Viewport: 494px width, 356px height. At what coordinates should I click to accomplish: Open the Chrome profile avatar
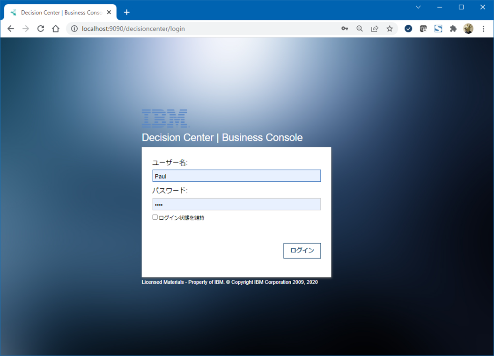tap(468, 29)
